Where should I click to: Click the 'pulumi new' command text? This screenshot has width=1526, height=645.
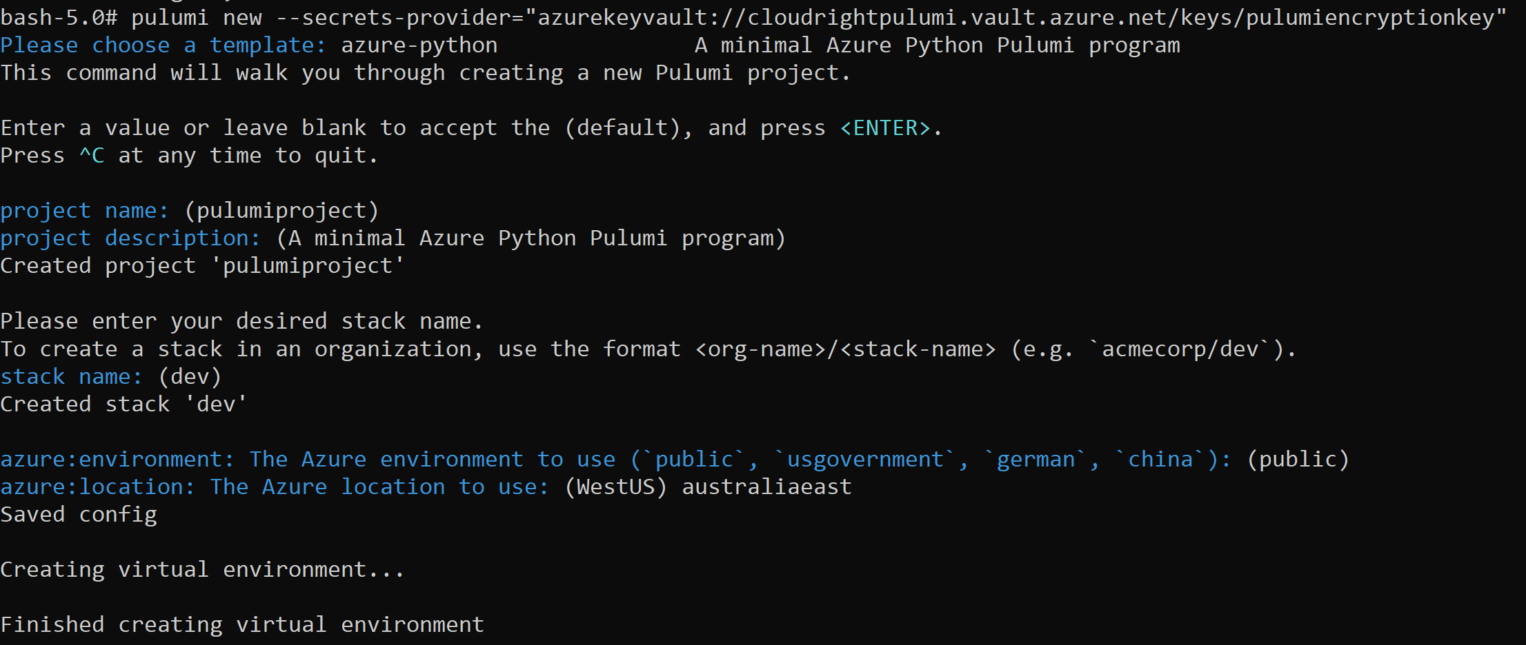click(197, 17)
